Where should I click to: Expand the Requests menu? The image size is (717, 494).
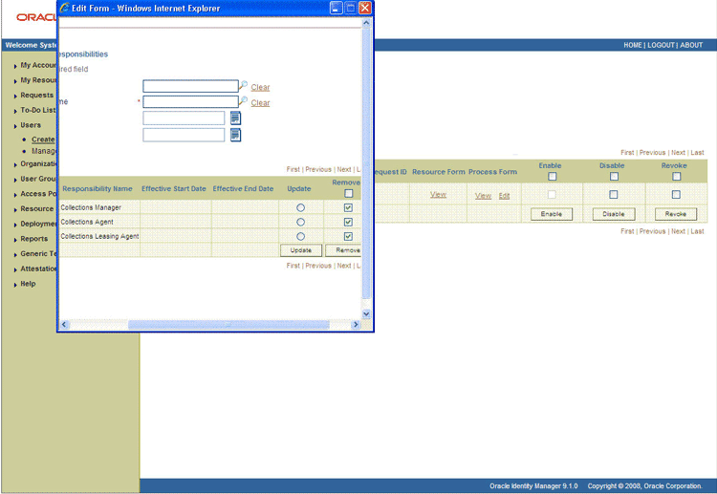click(36, 95)
